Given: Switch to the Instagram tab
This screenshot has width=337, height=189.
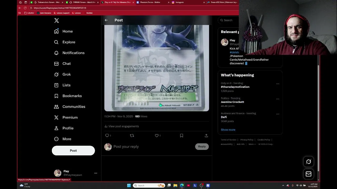Looking at the screenshot, I should pyautogui.click(x=188, y=2).
